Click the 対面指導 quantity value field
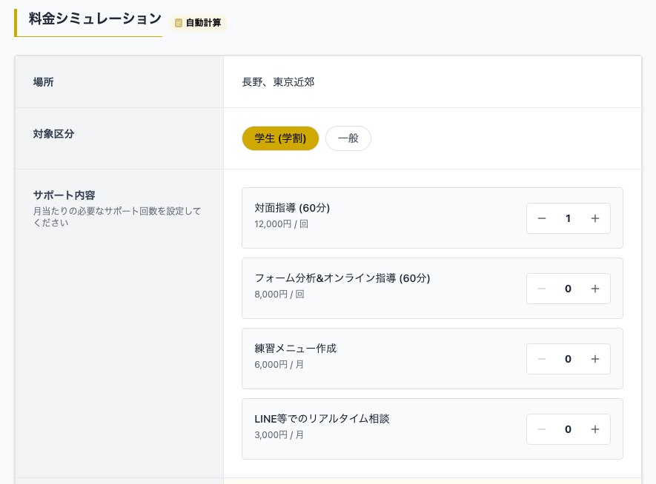 tap(568, 218)
